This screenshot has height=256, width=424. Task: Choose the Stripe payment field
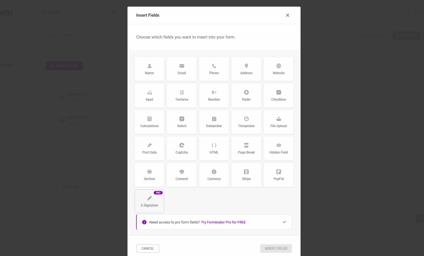coord(246,175)
